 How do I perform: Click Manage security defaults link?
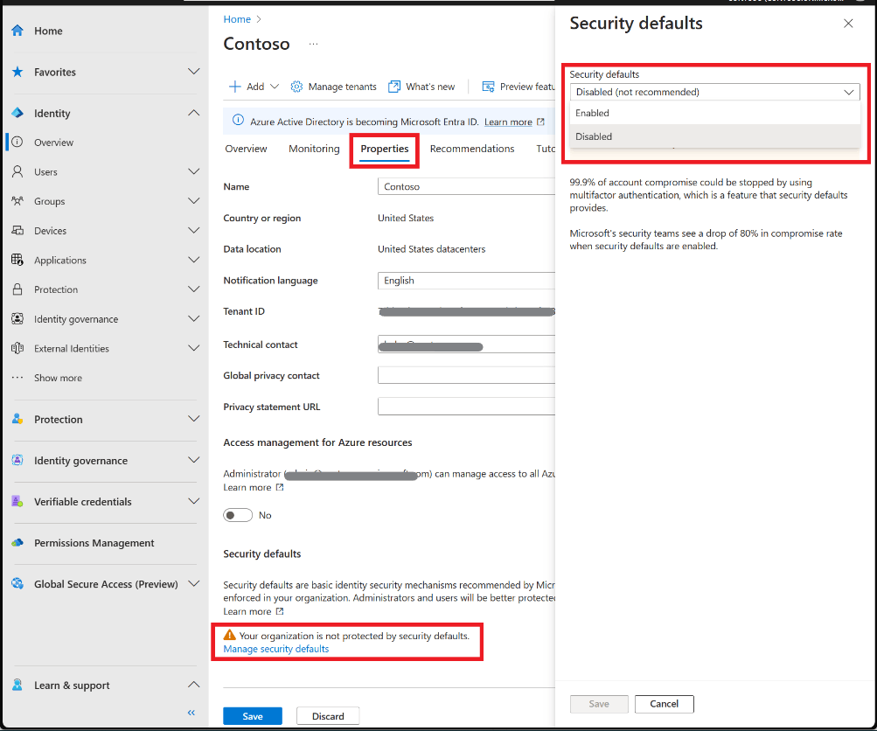coord(276,649)
